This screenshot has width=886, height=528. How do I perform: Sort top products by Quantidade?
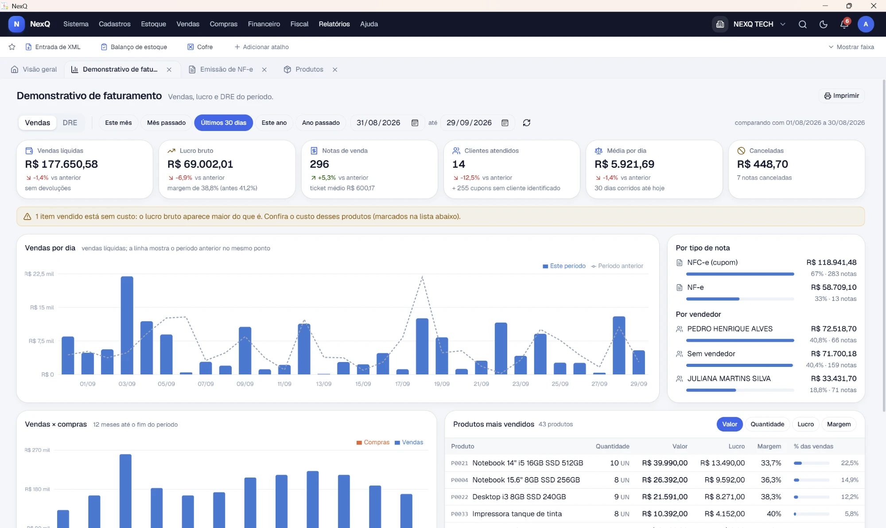(767, 424)
